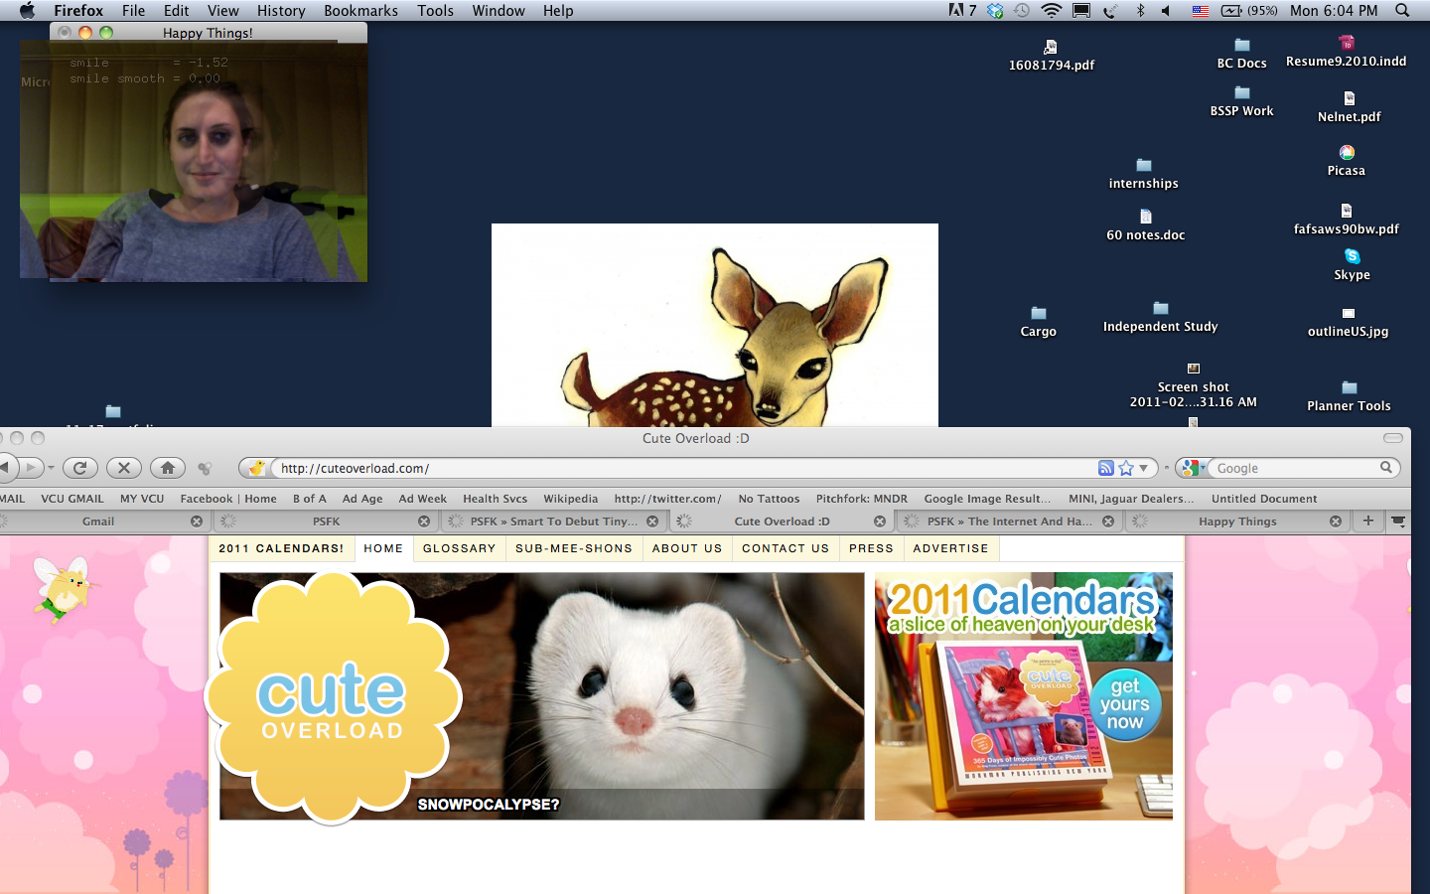Open the Bookmarks menu
The width and height of the screenshot is (1430, 894).
tap(360, 11)
